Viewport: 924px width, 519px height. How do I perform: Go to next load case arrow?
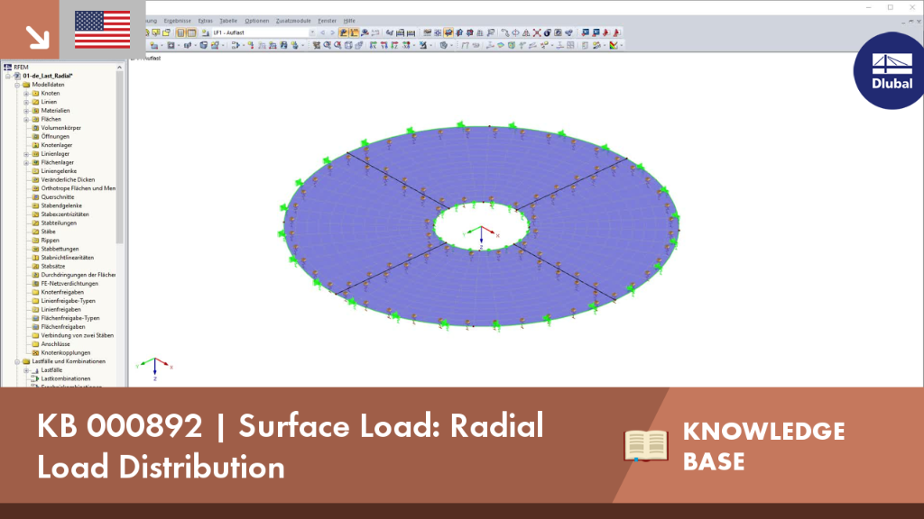(x=332, y=33)
